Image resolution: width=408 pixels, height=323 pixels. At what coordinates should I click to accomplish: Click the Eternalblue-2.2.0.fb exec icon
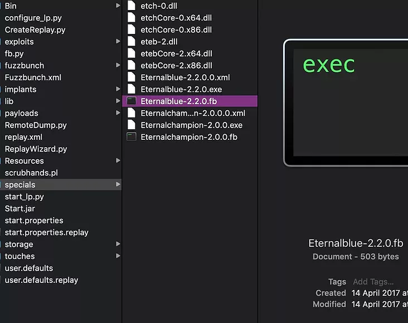131,101
